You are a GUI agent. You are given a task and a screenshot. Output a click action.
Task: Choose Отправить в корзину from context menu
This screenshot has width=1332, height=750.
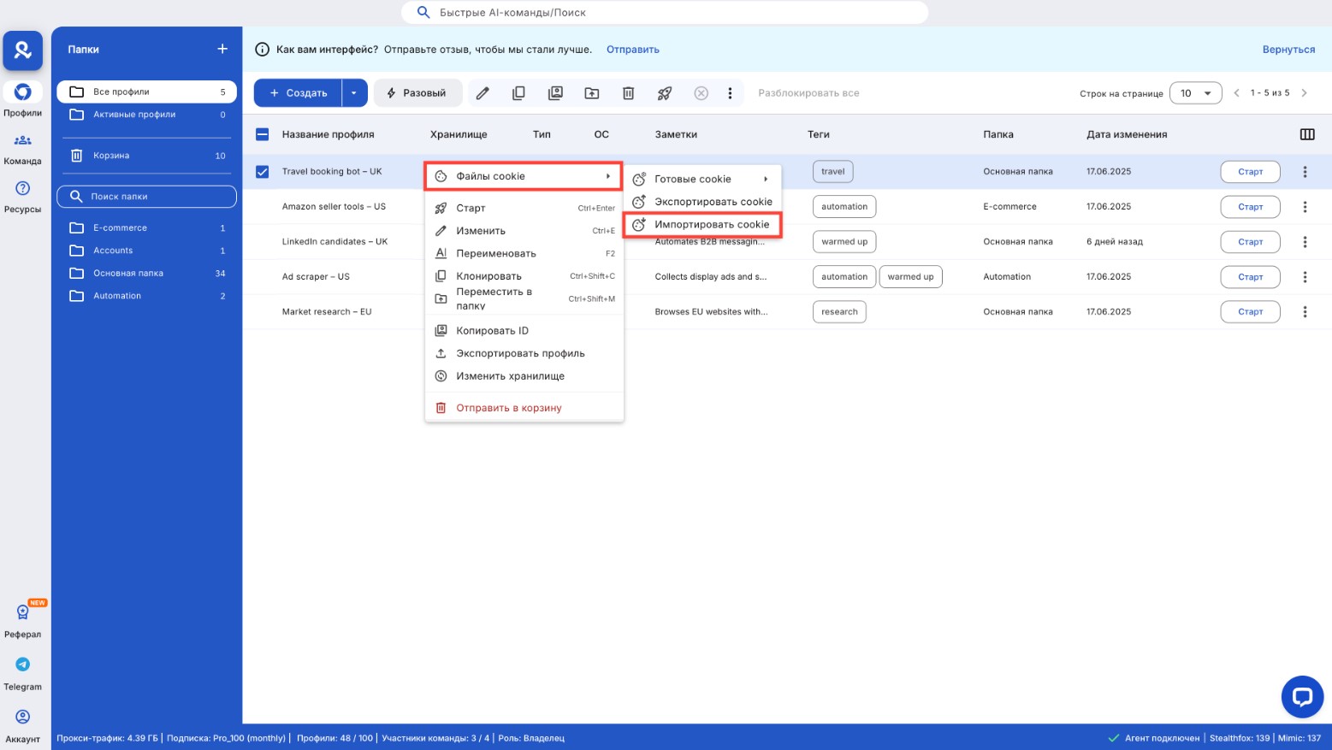[x=508, y=408]
